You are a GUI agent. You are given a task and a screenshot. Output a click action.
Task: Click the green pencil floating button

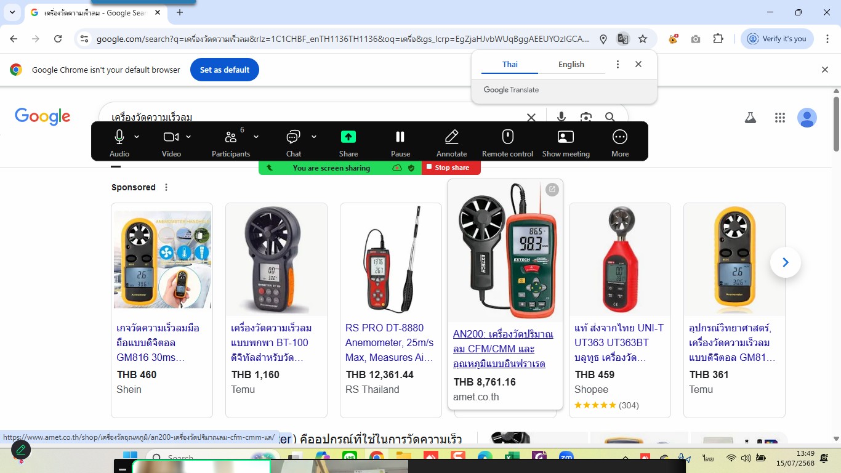21,450
